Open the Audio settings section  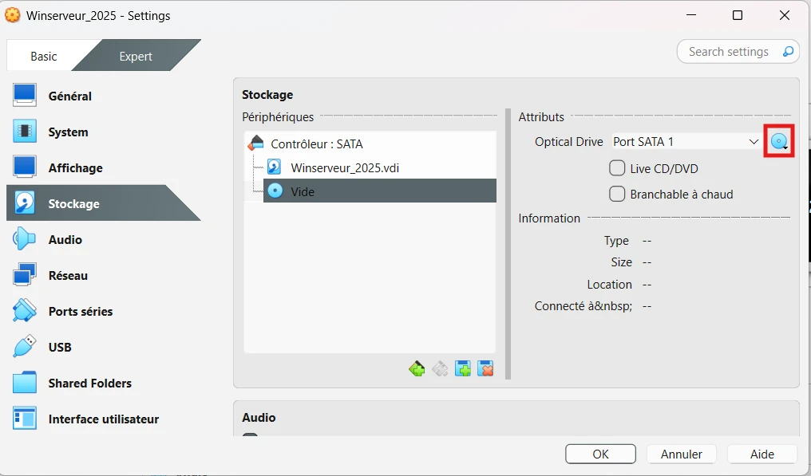coord(104,240)
